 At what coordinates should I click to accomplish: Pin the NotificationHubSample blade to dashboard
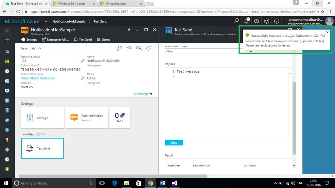(129, 30)
